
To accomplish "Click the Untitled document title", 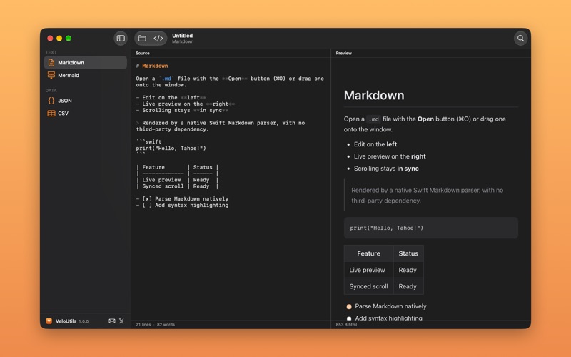I will pos(183,36).
